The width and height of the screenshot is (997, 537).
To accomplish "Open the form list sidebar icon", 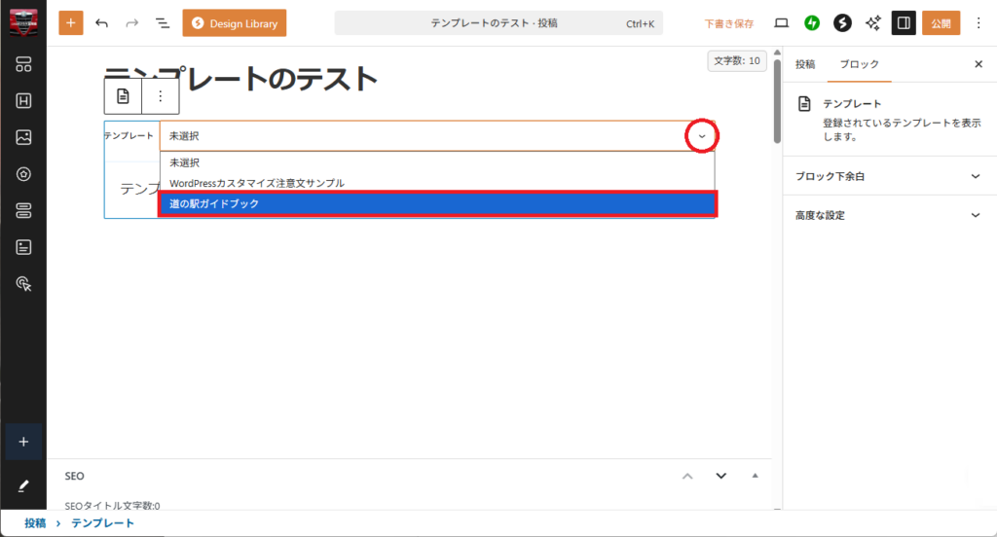I will (23, 247).
